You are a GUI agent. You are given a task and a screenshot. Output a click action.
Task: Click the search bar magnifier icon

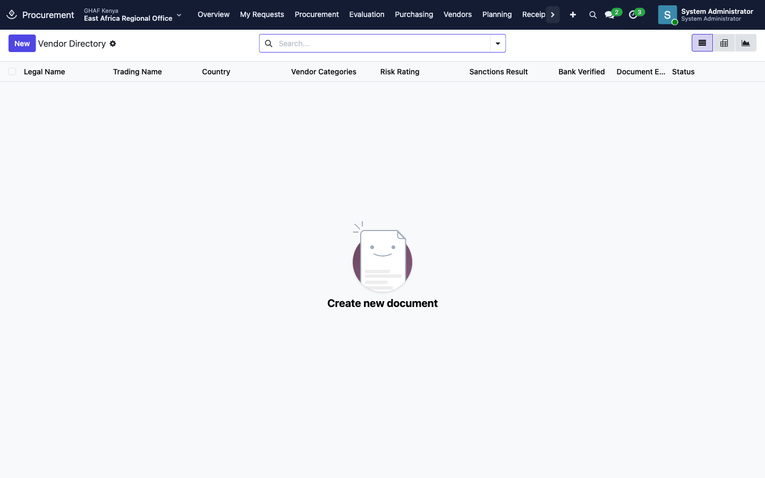pos(269,44)
